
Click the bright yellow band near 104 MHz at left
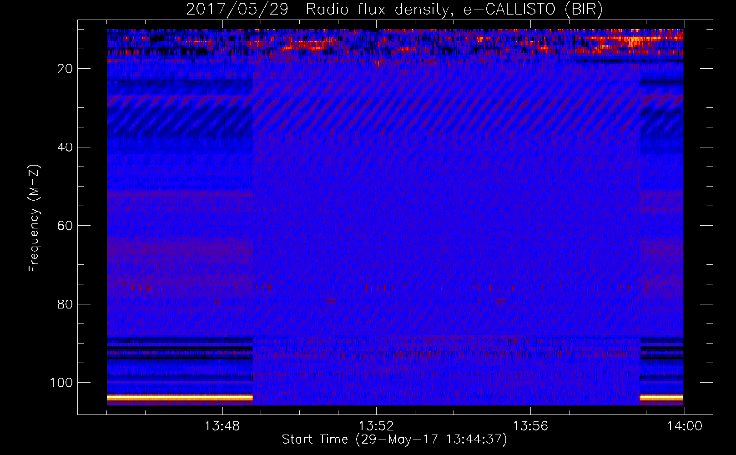pos(180,398)
